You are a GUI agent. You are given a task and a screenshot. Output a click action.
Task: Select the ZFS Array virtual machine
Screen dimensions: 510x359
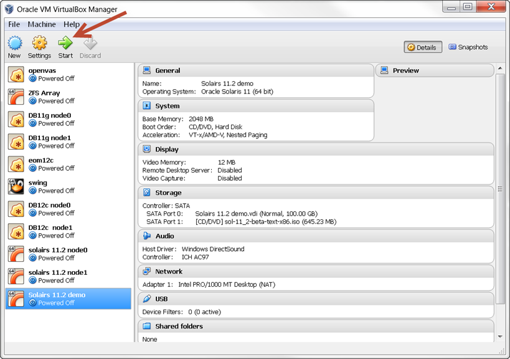68,97
